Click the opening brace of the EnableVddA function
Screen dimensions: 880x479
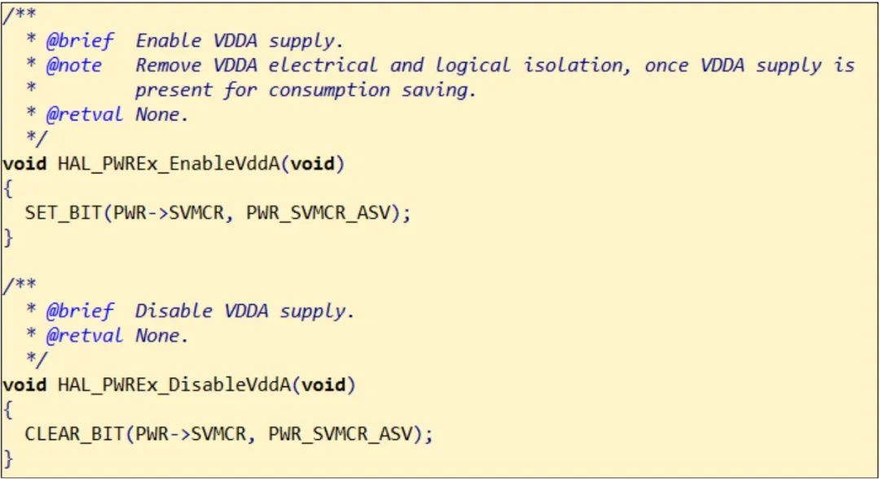pyautogui.click(x=7, y=189)
